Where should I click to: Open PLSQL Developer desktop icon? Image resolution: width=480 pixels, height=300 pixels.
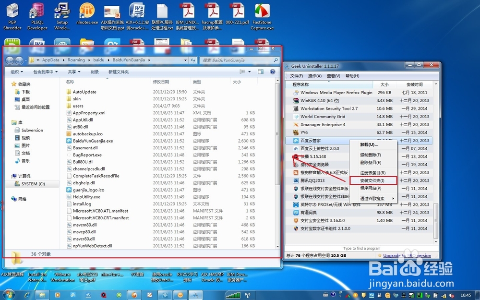[37, 16]
